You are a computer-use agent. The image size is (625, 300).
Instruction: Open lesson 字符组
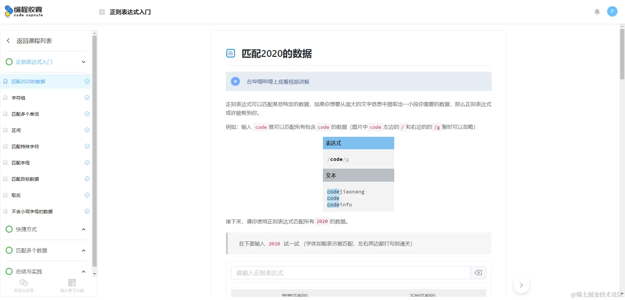[18, 98]
